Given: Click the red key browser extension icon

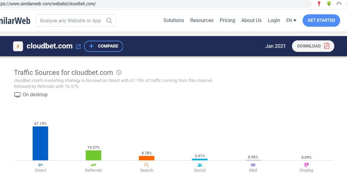Looking at the screenshot, I should point(319,4).
